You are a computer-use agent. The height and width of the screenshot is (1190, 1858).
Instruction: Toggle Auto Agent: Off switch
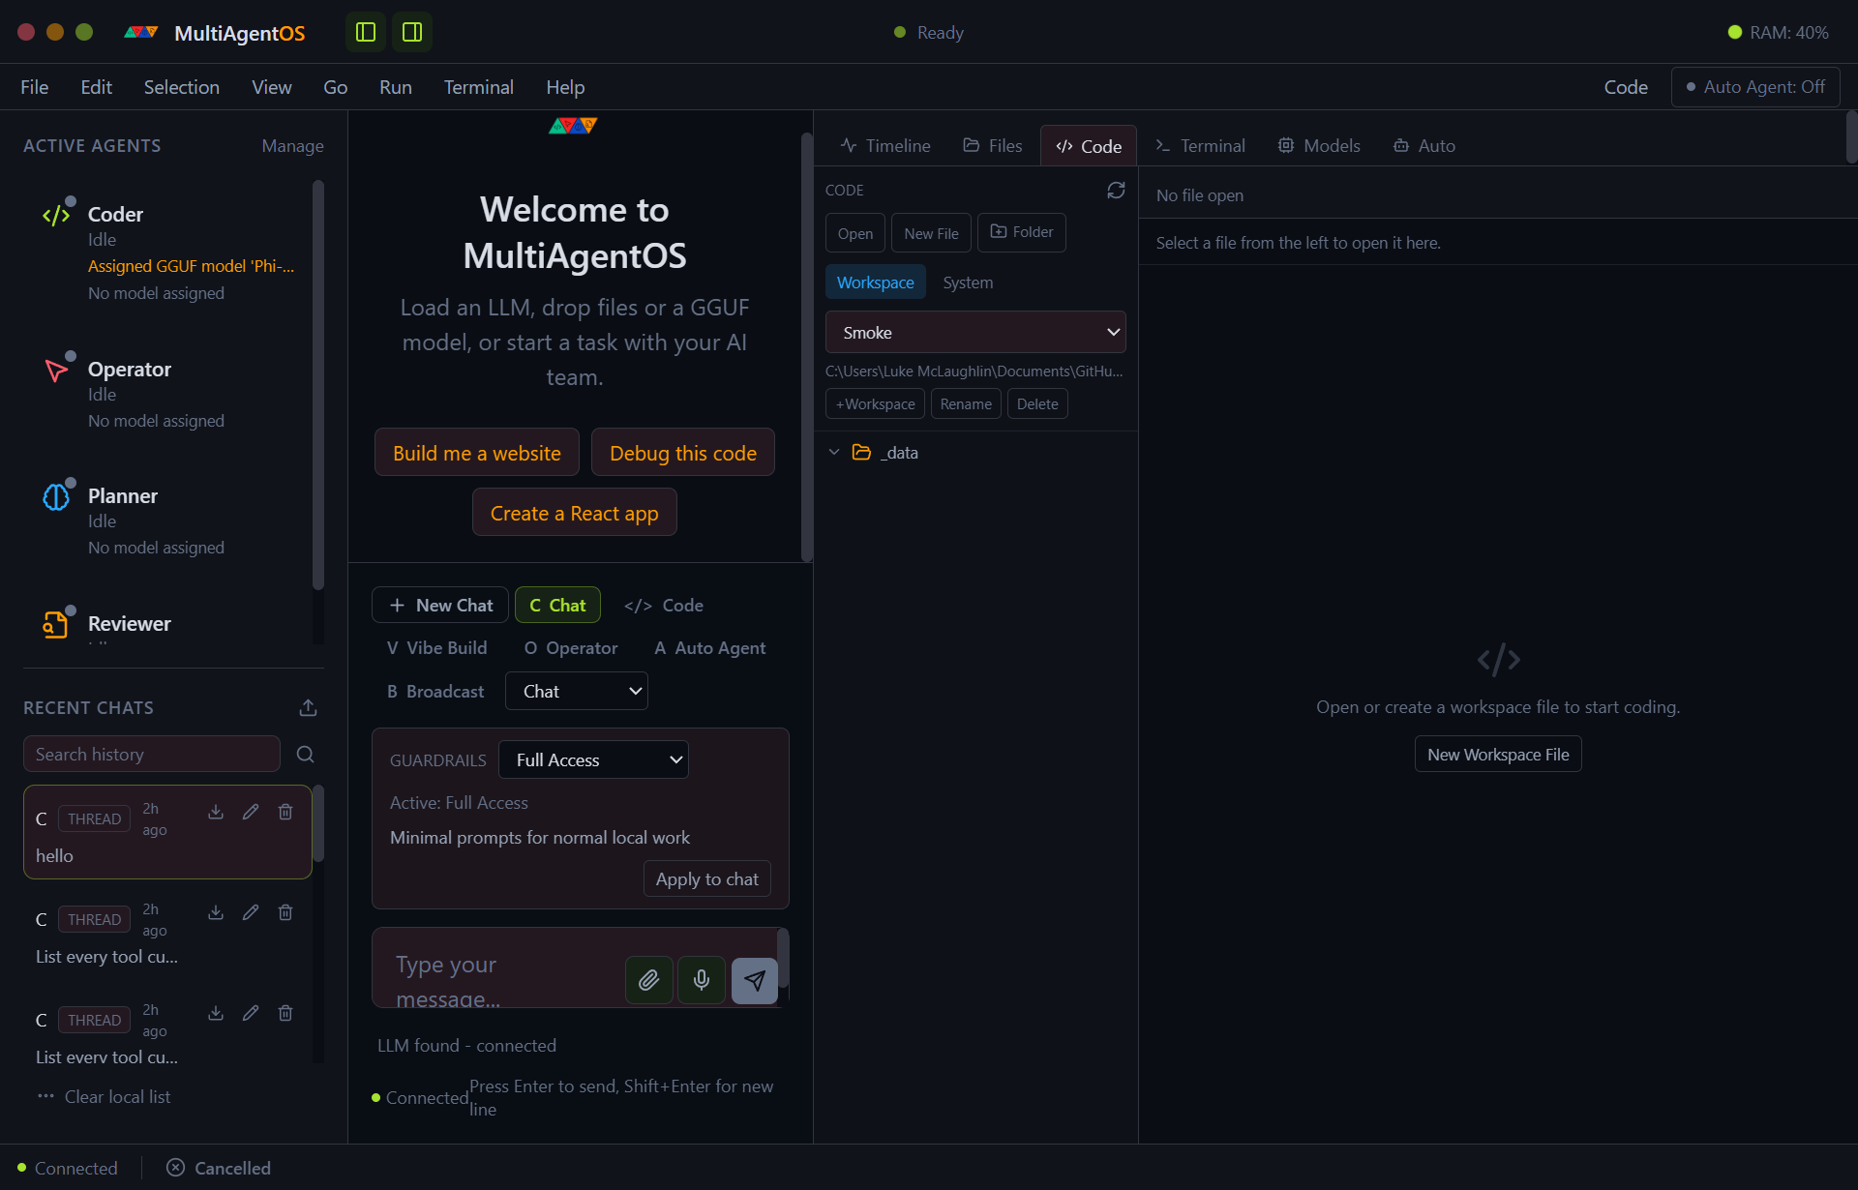1755,87
